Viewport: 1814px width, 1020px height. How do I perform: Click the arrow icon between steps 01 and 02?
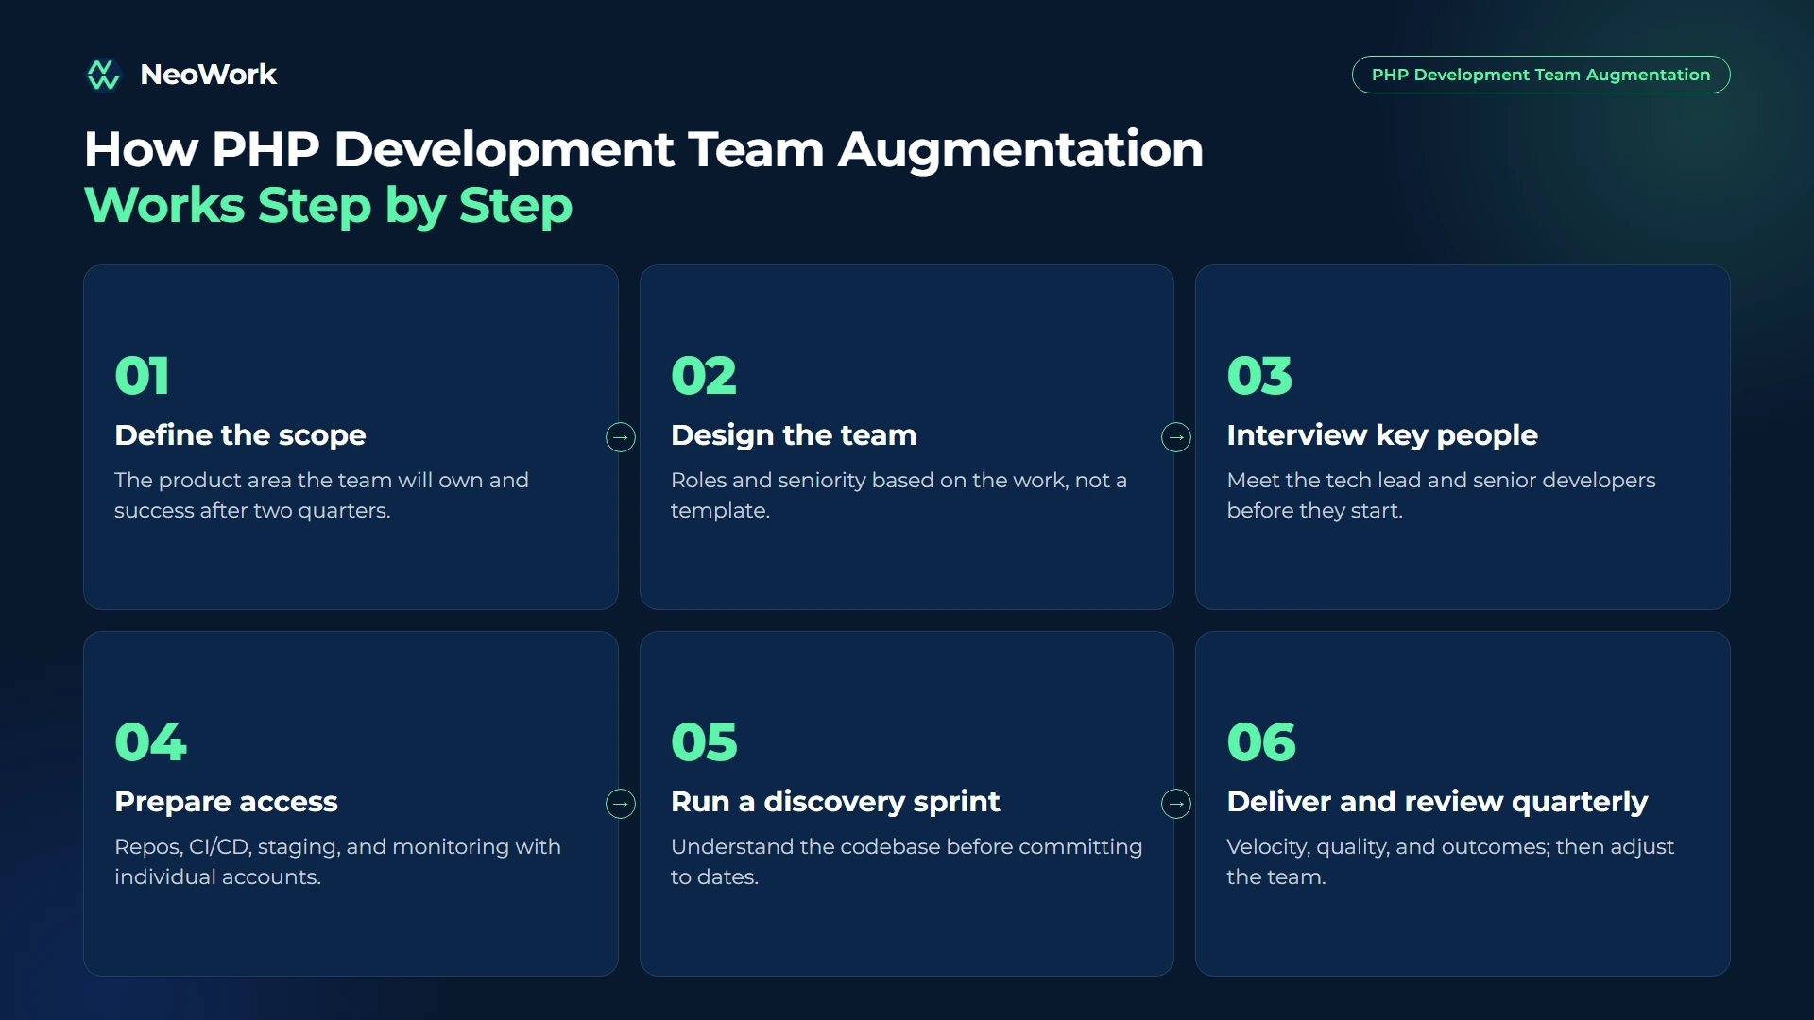pyautogui.click(x=621, y=437)
